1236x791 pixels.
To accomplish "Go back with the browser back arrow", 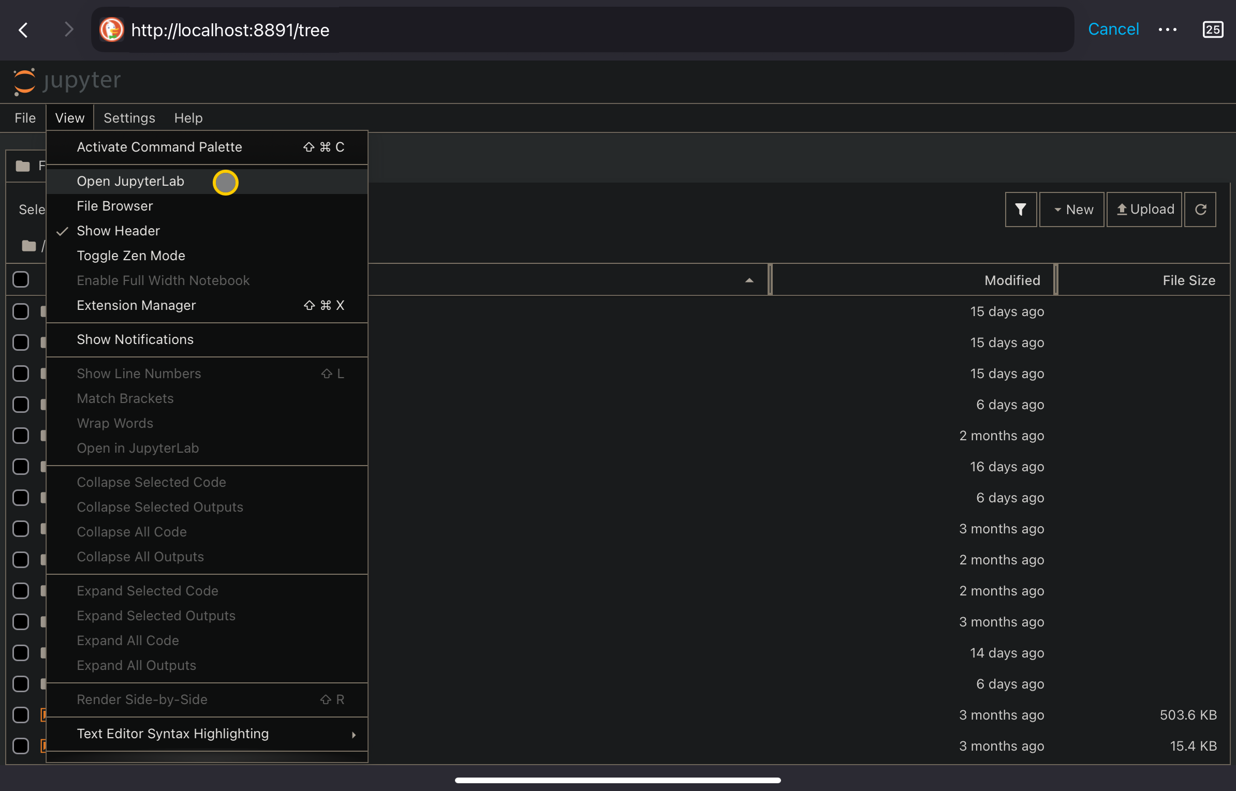I will coord(23,30).
